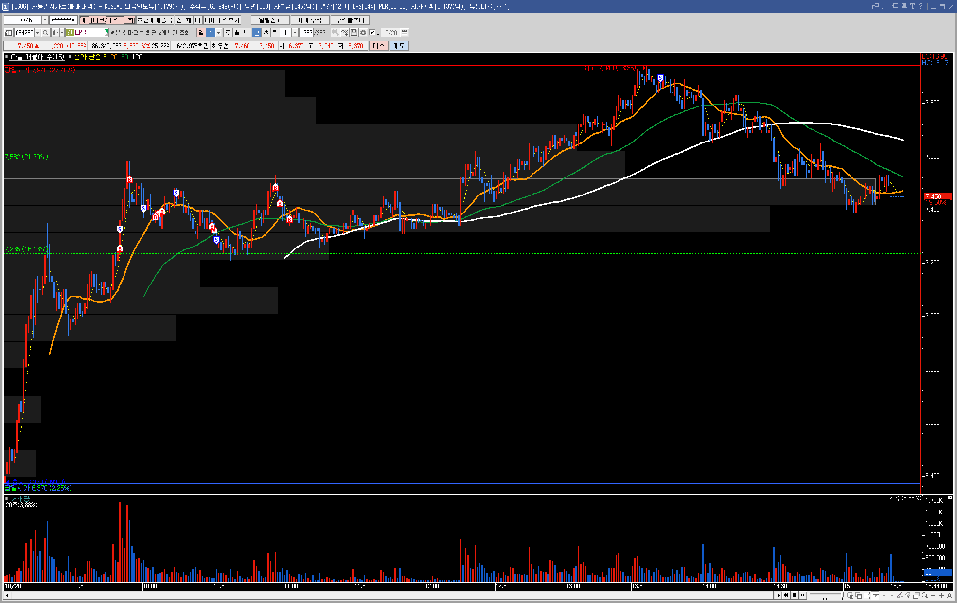
Task: Click the save chart floppy icon
Action: 354,33
